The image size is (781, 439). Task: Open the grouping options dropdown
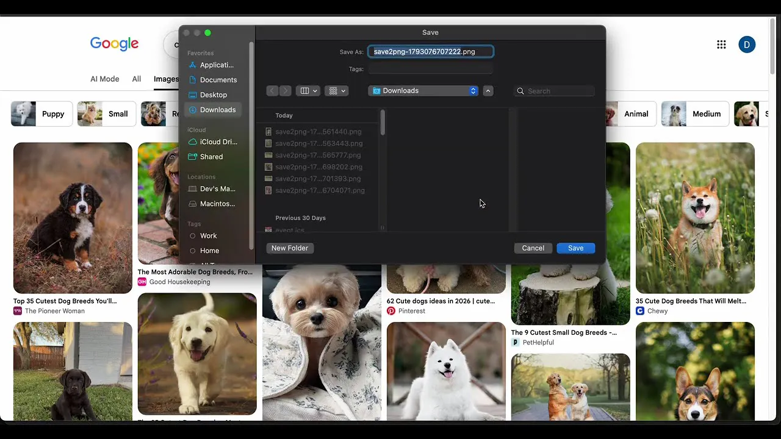click(337, 91)
